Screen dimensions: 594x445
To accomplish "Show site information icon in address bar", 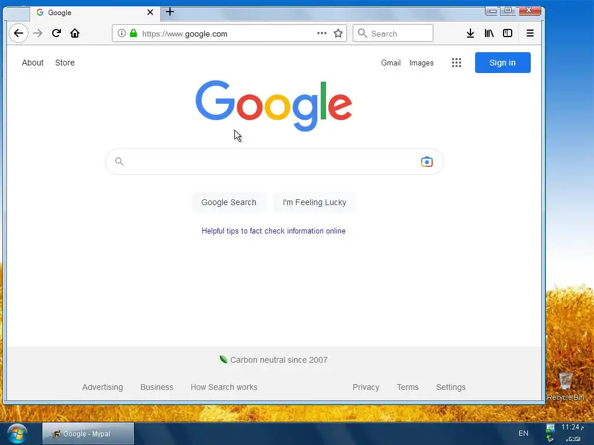I will pyautogui.click(x=122, y=33).
